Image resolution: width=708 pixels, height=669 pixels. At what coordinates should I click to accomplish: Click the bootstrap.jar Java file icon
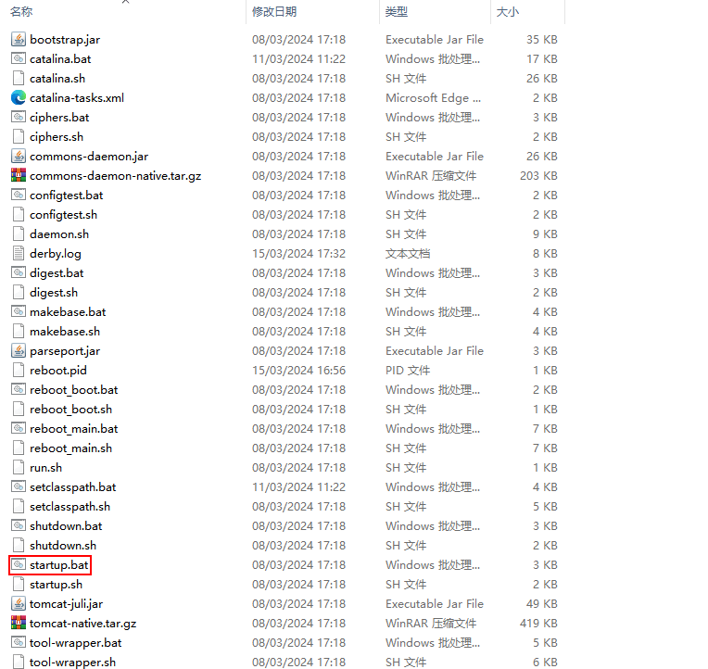point(19,39)
